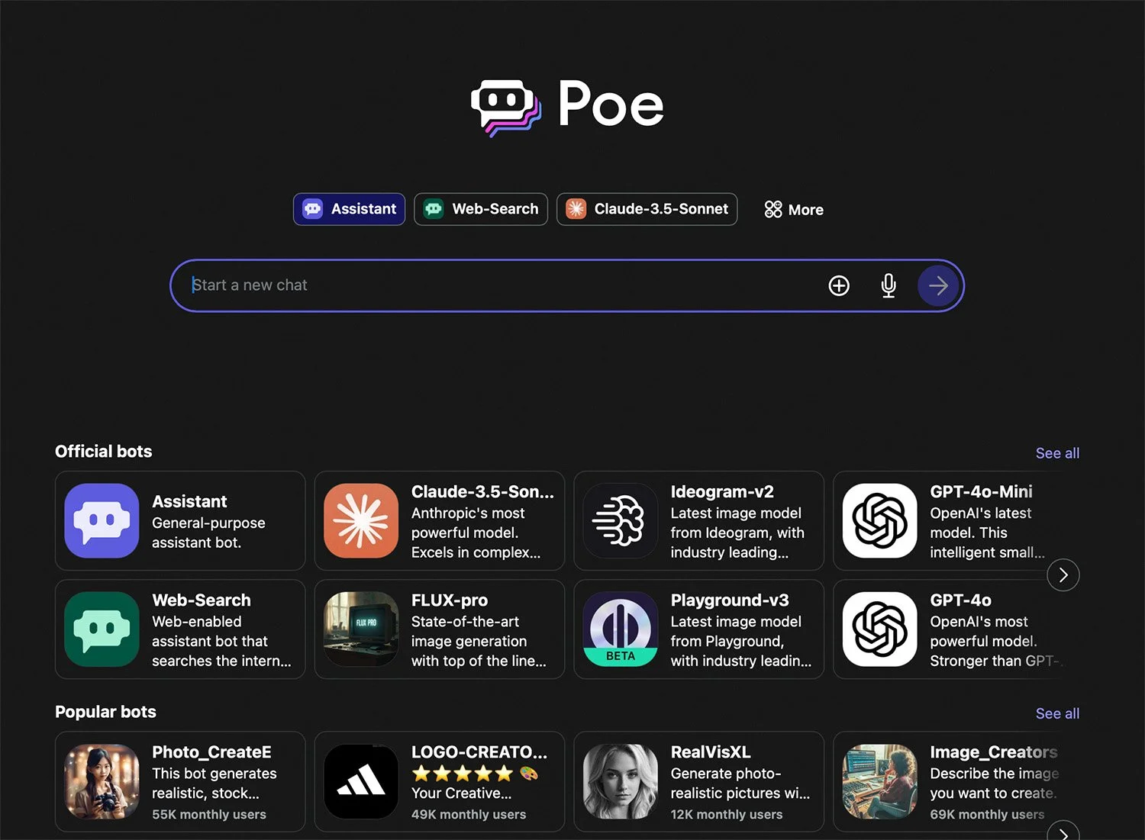Click the Image_Creators bot avatar

[879, 781]
